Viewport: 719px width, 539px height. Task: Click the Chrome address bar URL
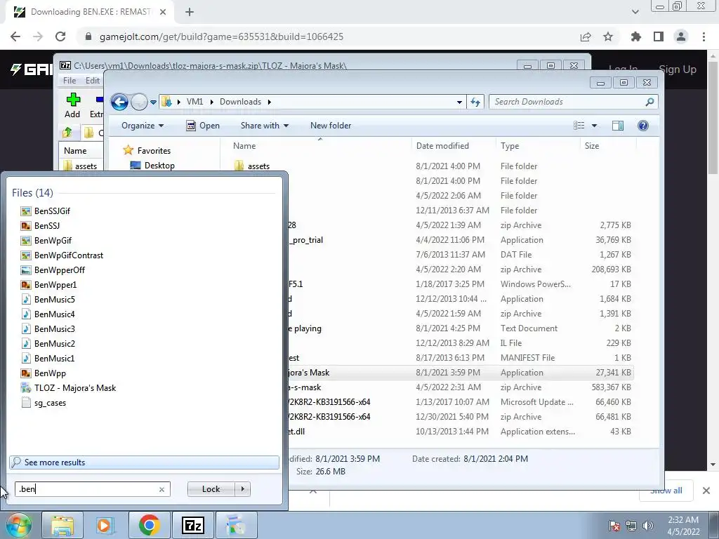pos(221,36)
